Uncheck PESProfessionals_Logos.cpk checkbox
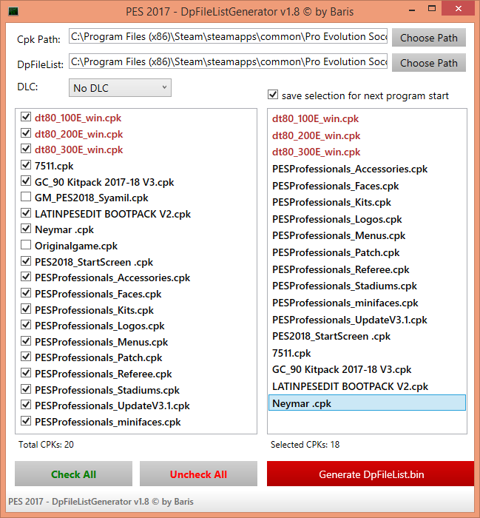The image size is (480, 518). 26,325
